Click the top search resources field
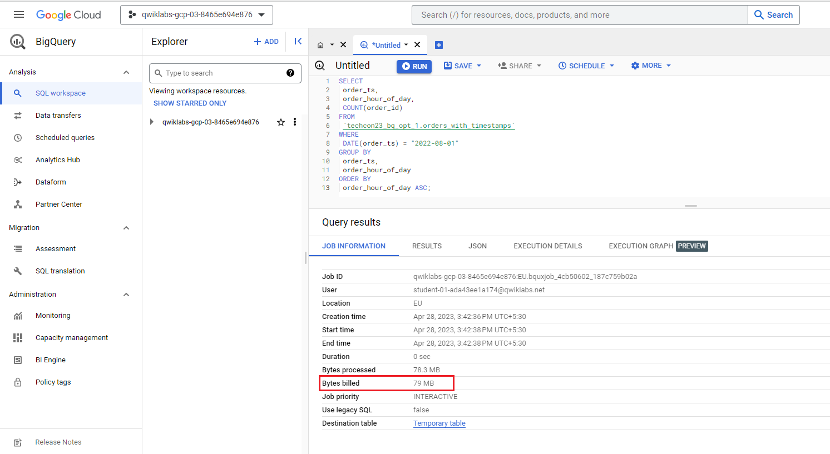The image size is (830, 454). (x=580, y=15)
